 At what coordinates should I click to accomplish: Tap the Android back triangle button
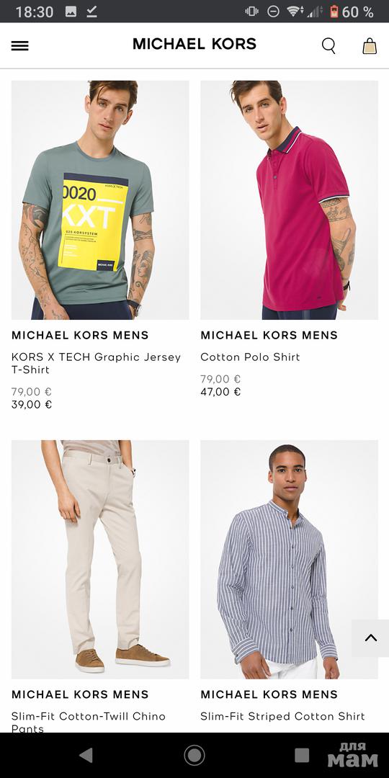click(x=86, y=755)
